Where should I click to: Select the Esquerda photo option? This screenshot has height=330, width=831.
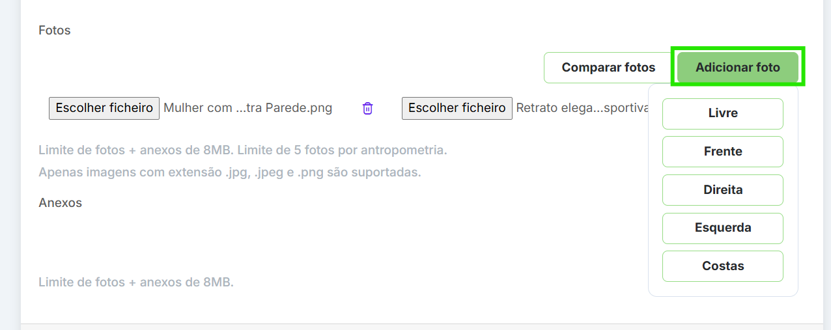[x=722, y=228]
